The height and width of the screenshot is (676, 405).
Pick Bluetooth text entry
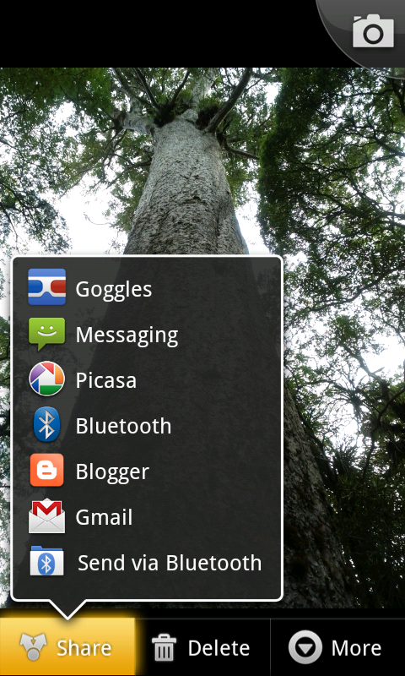[123, 426]
